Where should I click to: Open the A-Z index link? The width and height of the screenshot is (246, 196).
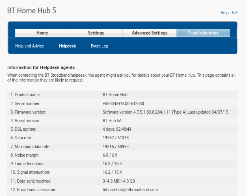pyautogui.click(x=235, y=13)
